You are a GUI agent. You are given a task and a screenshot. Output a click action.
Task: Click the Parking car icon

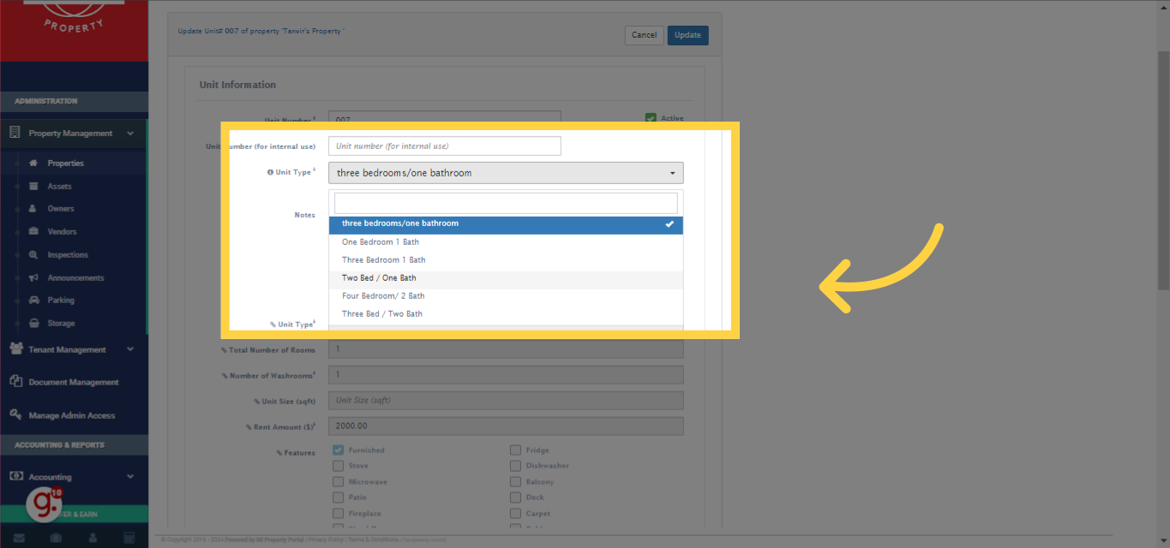(33, 300)
